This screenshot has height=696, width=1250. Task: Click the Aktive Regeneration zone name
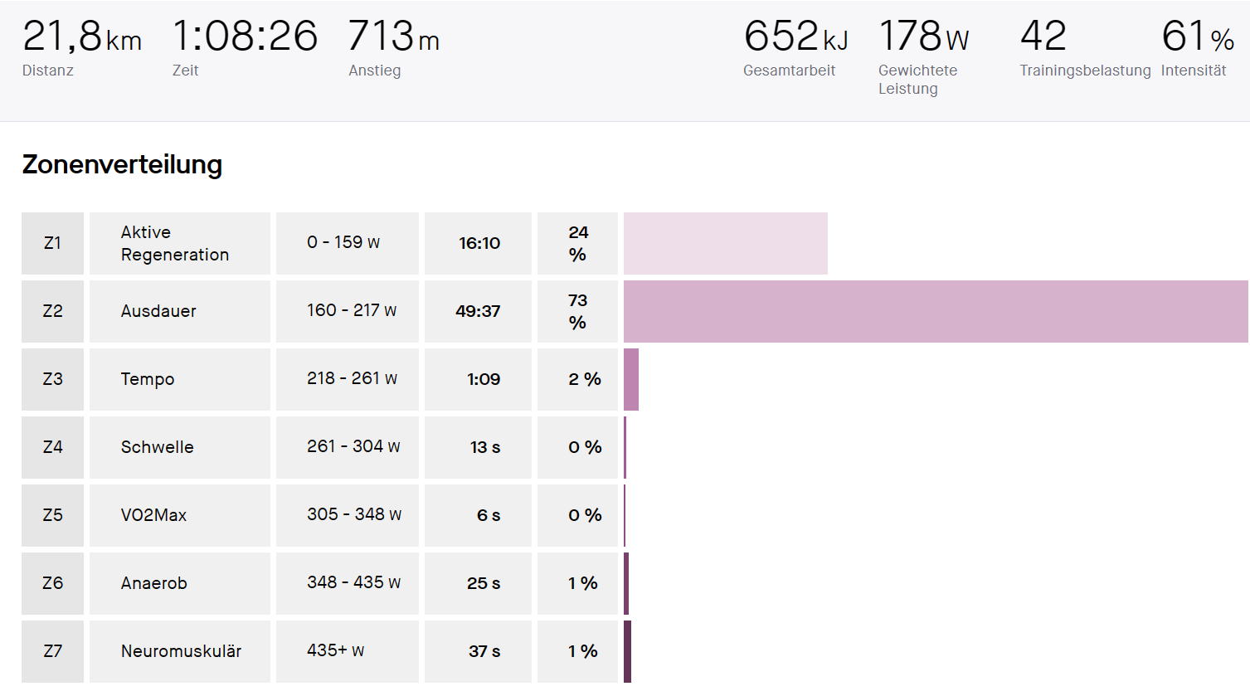pyautogui.click(x=175, y=243)
